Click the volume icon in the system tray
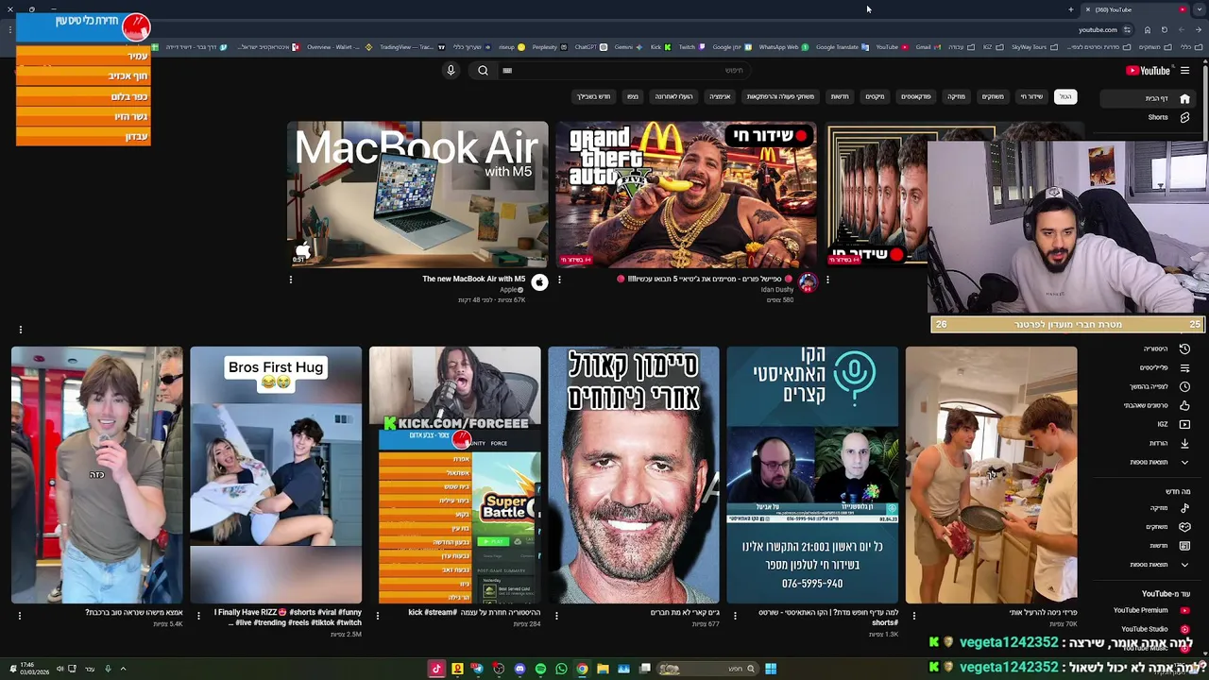This screenshot has height=680, width=1209. [60, 669]
